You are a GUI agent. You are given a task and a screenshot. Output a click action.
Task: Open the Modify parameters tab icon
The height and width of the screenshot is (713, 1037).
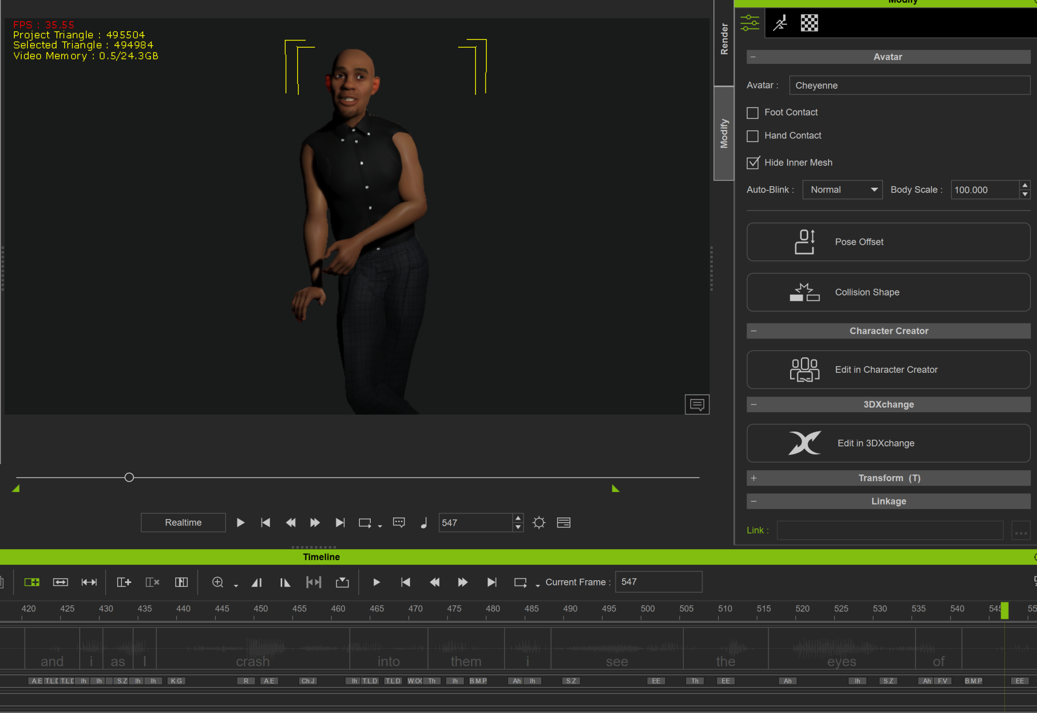[750, 23]
